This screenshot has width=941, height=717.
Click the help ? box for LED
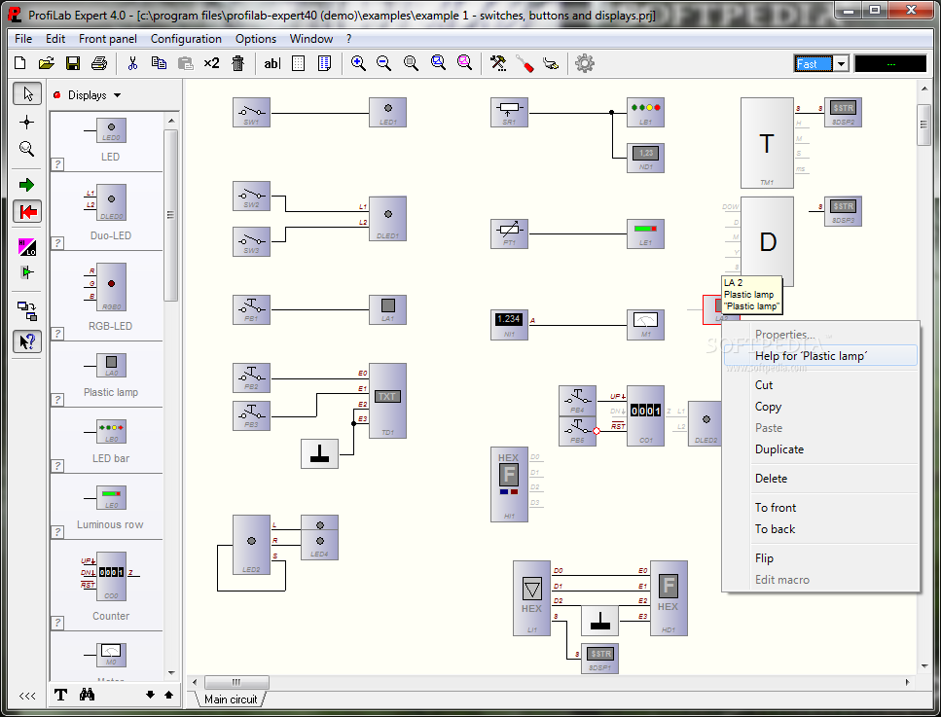pyautogui.click(x=57, y=163)
